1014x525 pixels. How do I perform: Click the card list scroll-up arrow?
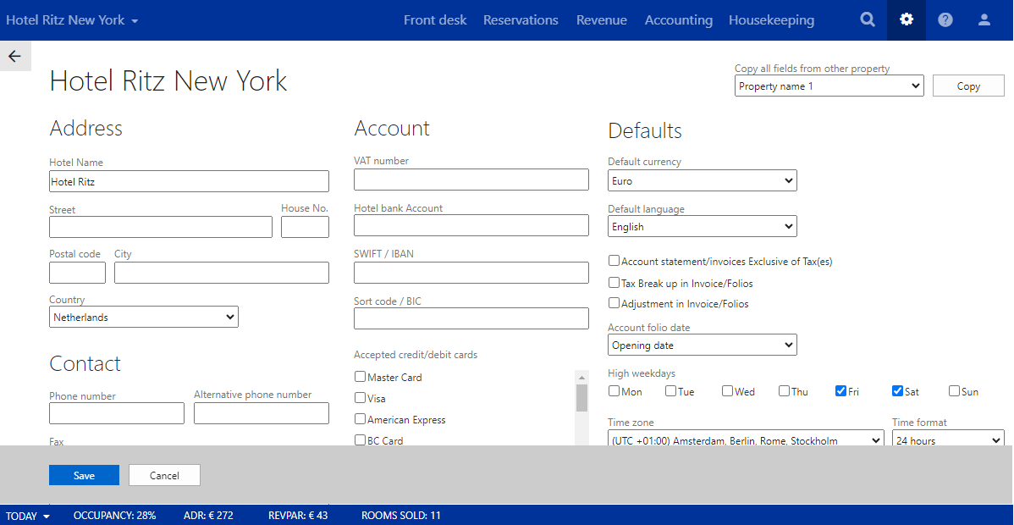point(582,377)
